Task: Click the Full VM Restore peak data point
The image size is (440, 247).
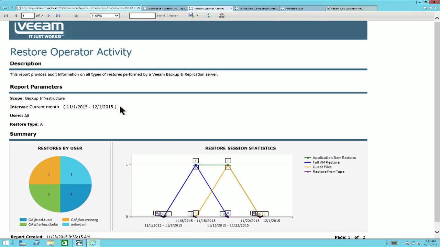Action: [x=196, y=165]
